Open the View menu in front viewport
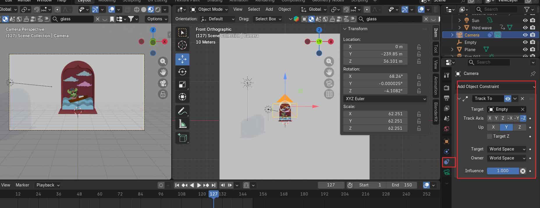Screen dimensions: 540x208 pyautogui.click(x=238, y=9)
